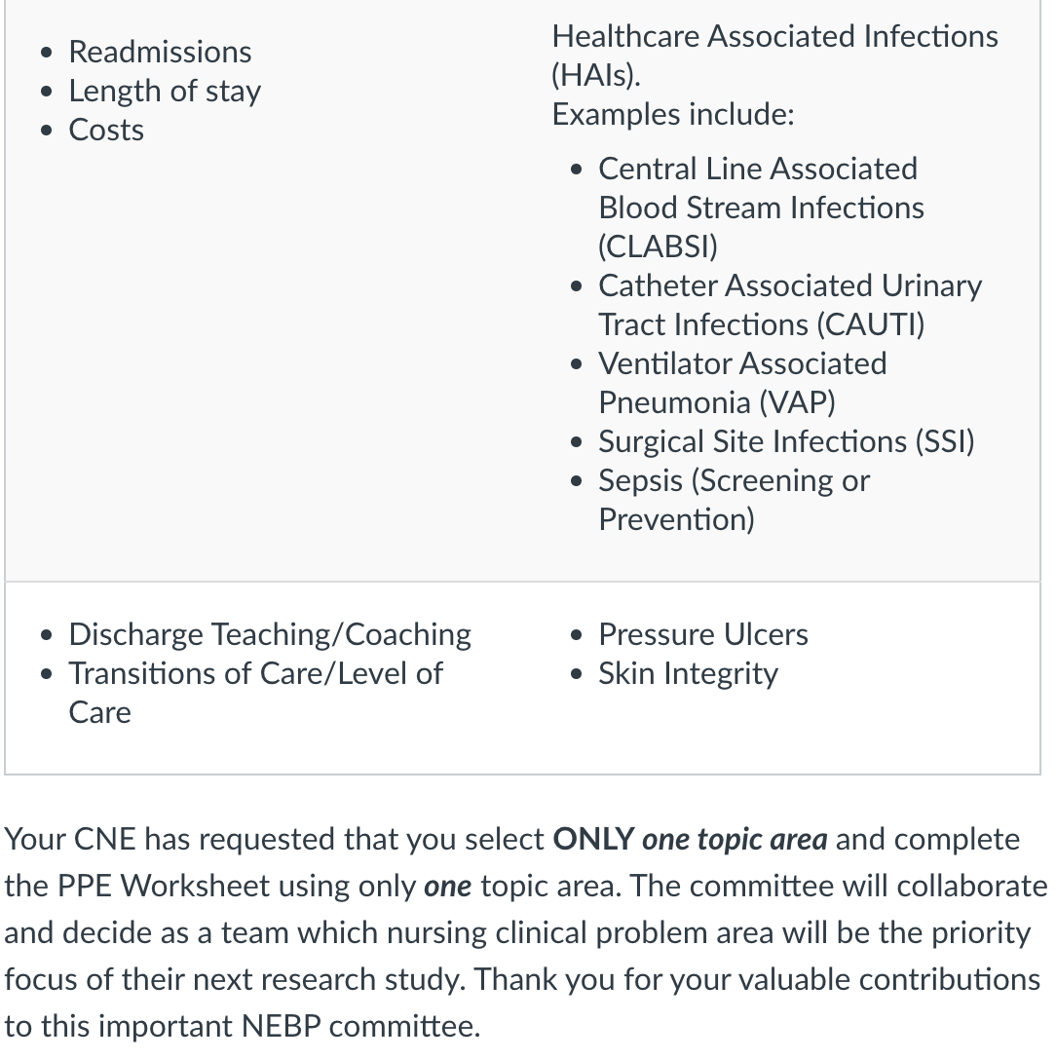Click the Surgical Site Infections (SSI) item
This screenshot has width=1056, height=1060.
pyautogui.click(x=786, y=442)
